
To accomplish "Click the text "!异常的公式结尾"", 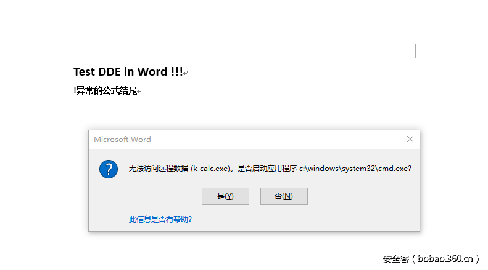I will (105, 90).
